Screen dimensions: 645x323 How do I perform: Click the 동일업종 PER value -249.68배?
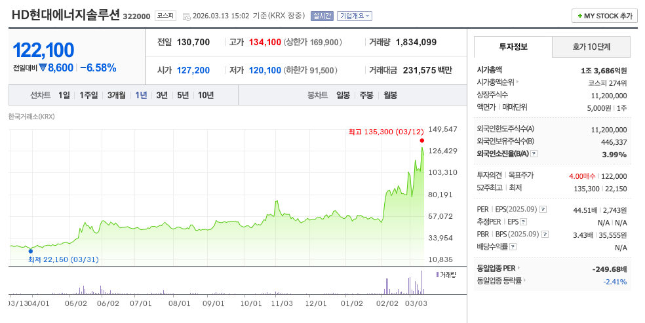coord(610,269)
